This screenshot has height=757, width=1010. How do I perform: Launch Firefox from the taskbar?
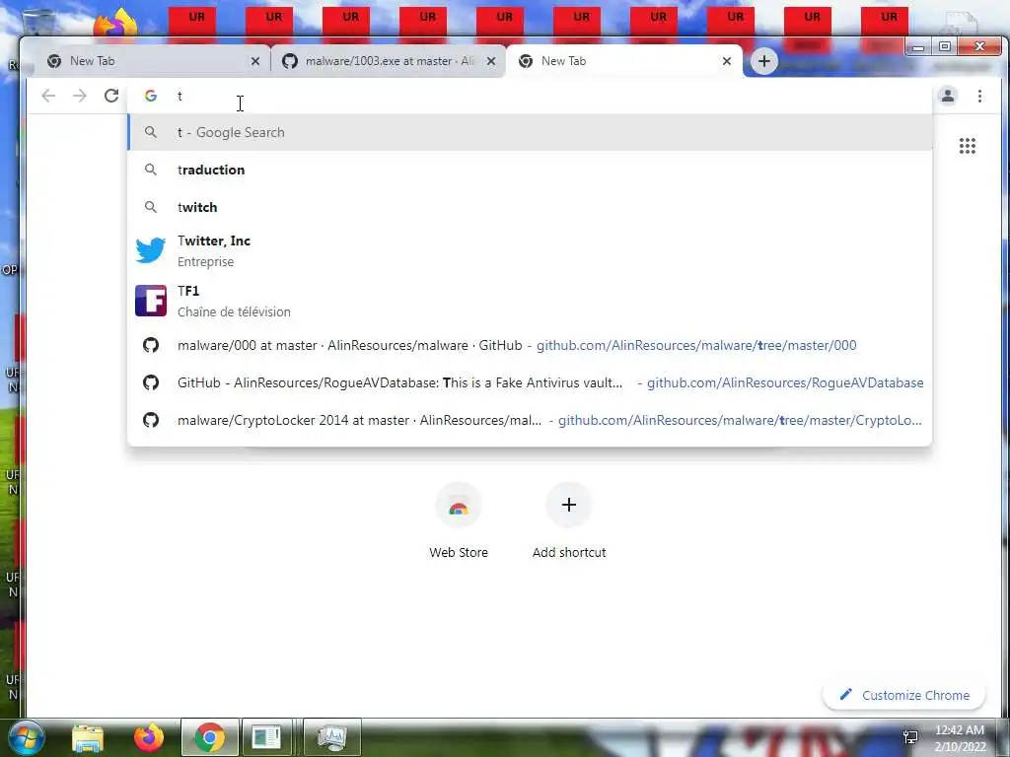148,737
